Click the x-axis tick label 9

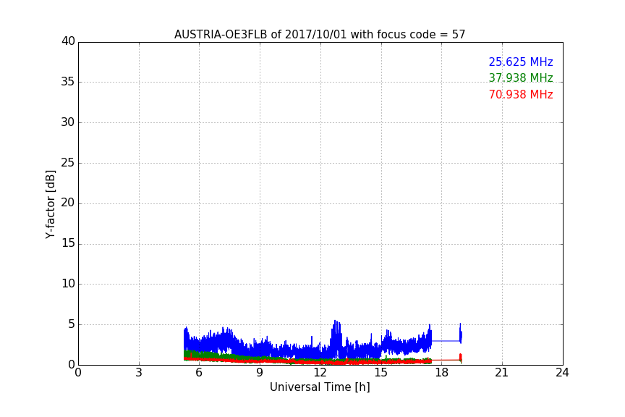coord(260,373)
